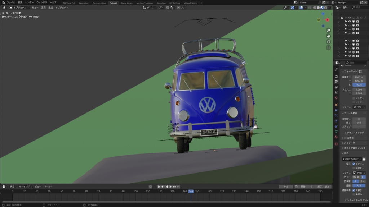Open the Object Constraints properties tab
Image resolution: width=369 pixels, height=207 pixels.
[336, 126]
